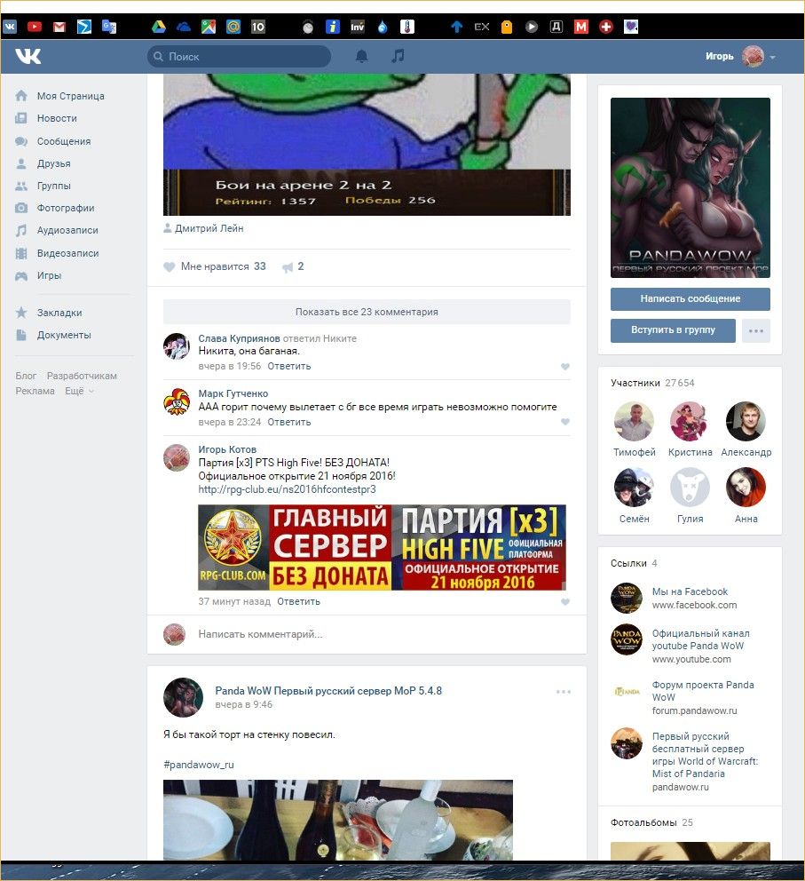Reply to Марк Гутченко's comment
The width and height of the screenshot is (805, 881).
click(x=289, y=422)
